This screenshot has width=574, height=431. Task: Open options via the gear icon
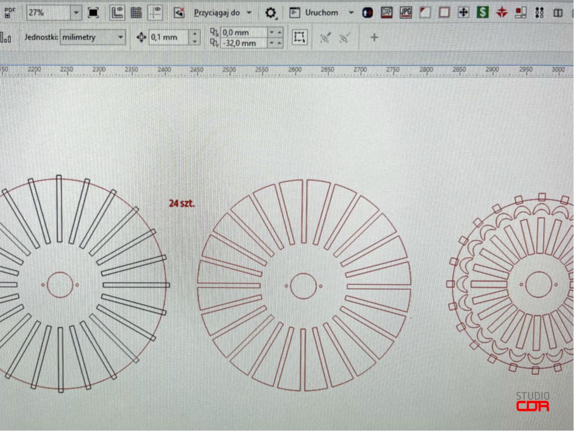click(271, 13)
